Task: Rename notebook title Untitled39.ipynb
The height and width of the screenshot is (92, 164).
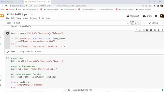Action: click(19, 14)
